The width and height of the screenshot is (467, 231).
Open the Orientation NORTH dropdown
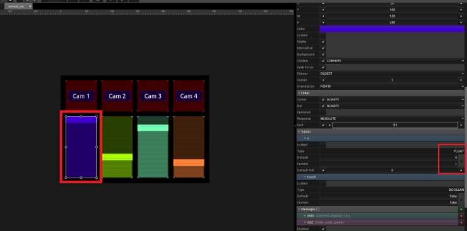pyautogui.click(x=392, y=87)
